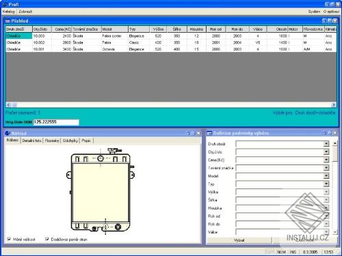Click the Clasic type cell
The image size is (342, 256).
pos(139,42)
